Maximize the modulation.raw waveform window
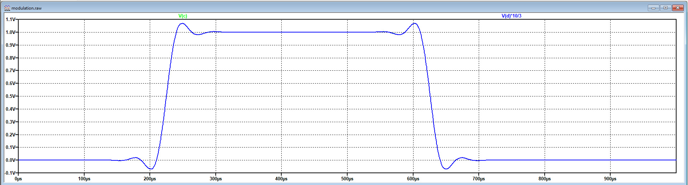The image size is (688, 185). (665, 7)
